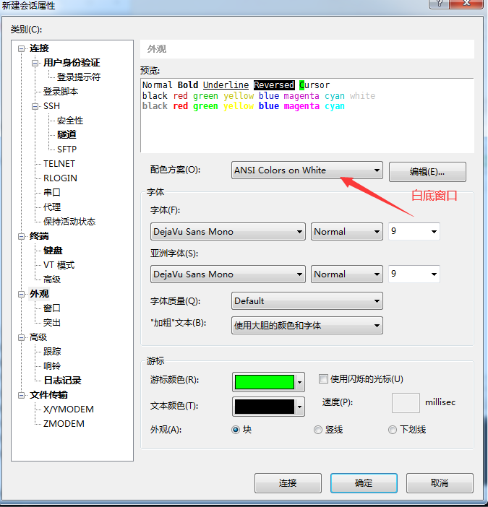The width and height of the screenshot is (488, 507).
Task: Collapse the 终端 tree node
Action: 22,236
